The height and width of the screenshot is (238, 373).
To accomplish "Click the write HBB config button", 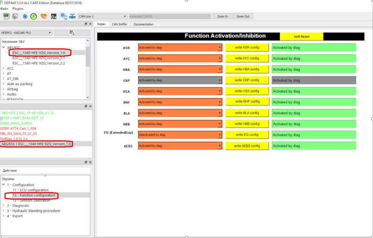I will 247,124.
